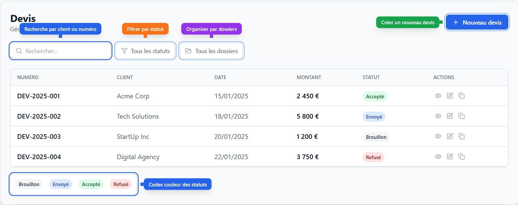Select the Brouillon badge in the color legend

tap(29, 184)
